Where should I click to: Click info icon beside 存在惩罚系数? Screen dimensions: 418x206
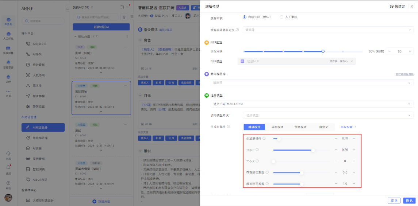[x=268, y=172]
